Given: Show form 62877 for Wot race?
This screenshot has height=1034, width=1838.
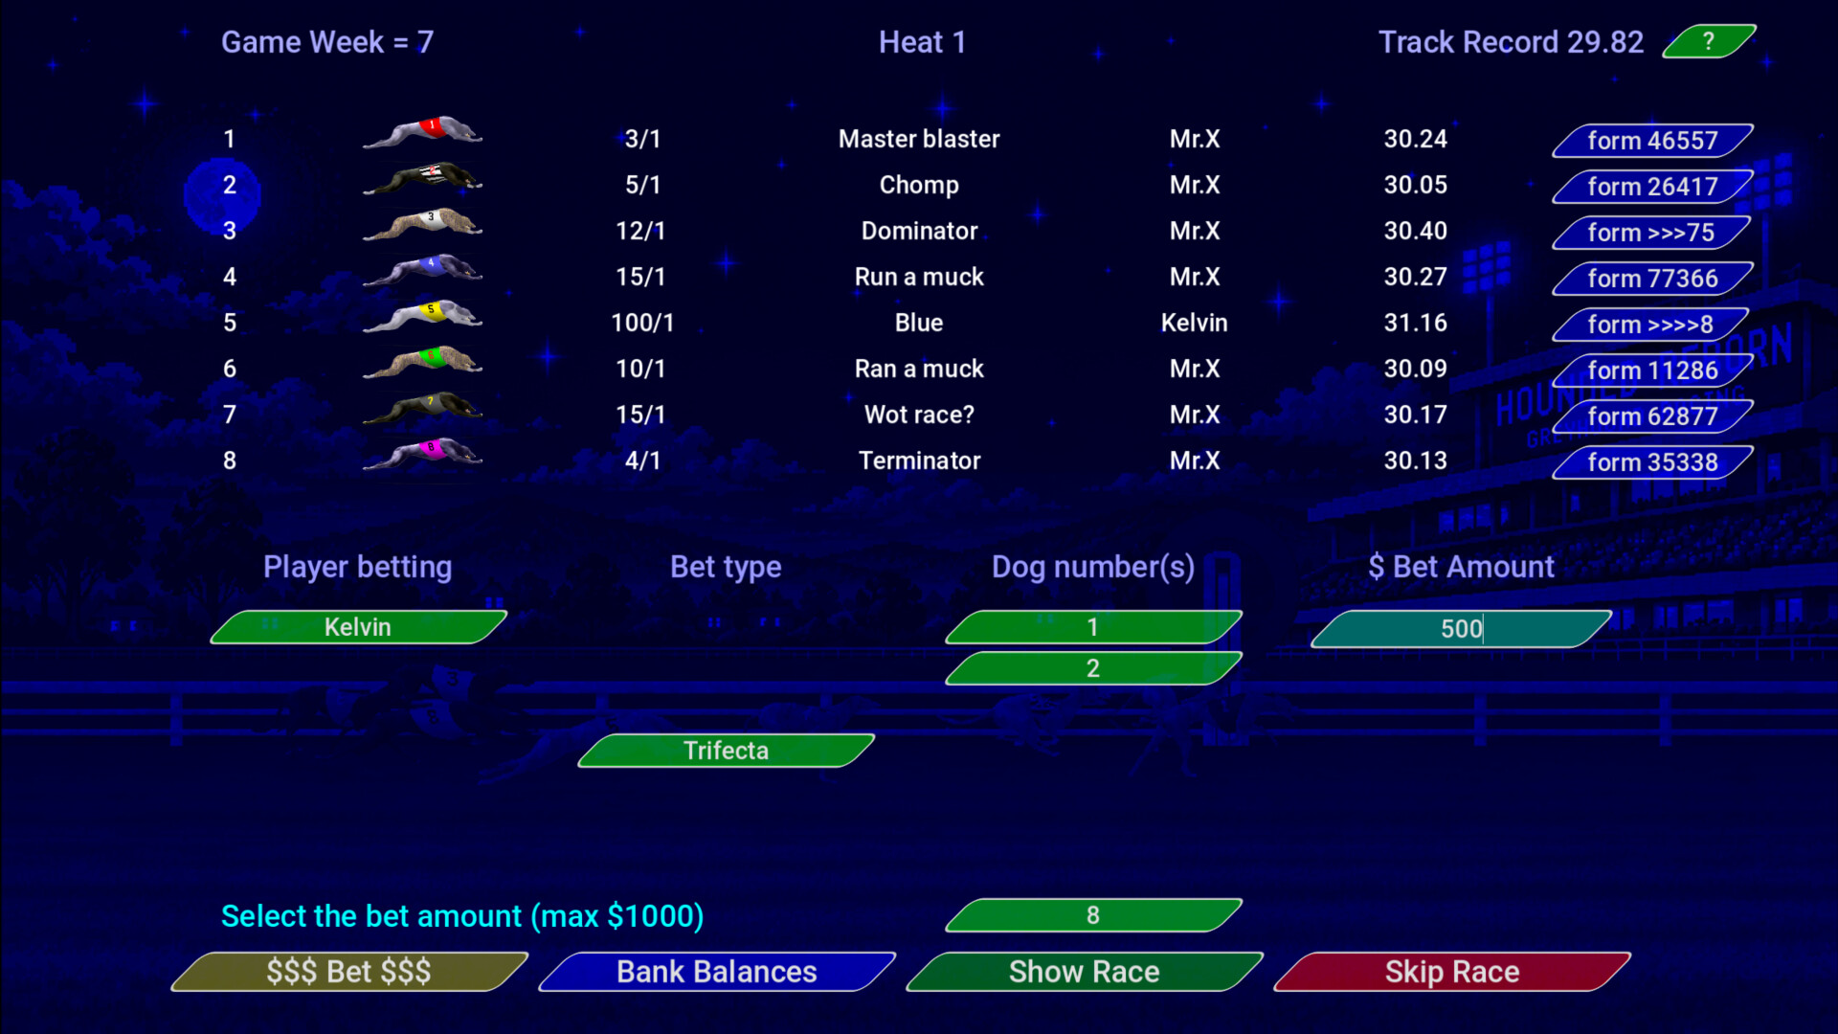Looking at the screenshot, I should [1652, 416].
